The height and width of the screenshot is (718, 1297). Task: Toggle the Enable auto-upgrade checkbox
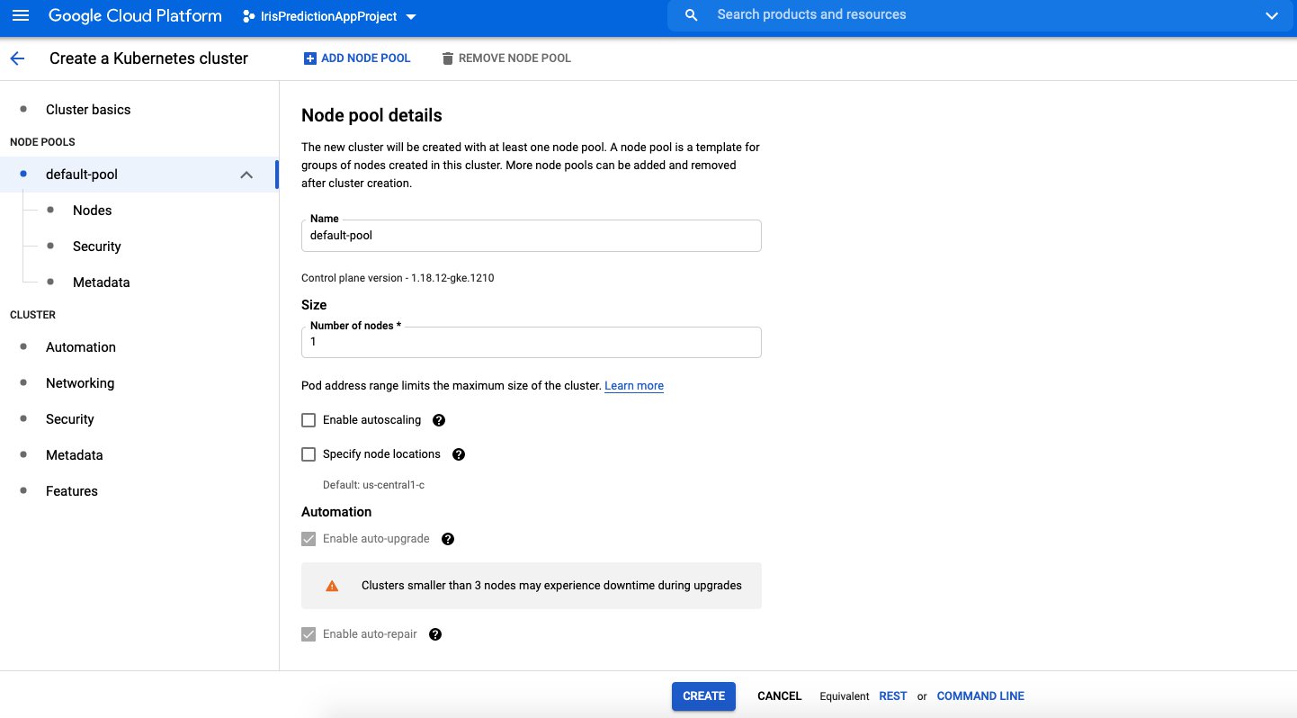pos(309,539)
